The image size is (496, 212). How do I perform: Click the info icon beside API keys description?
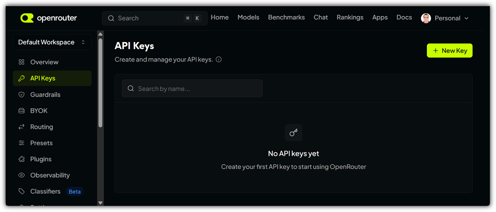click(218, 60)
